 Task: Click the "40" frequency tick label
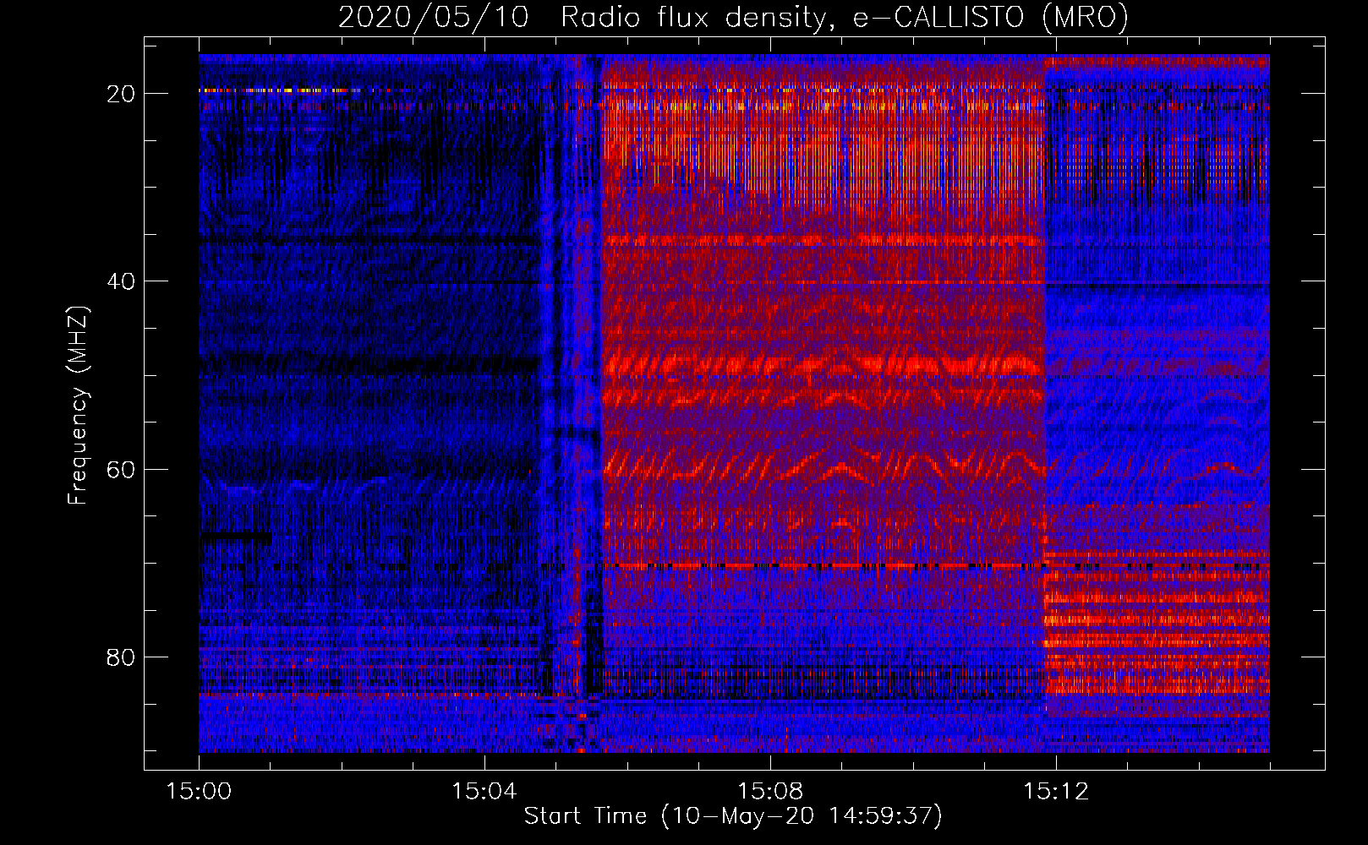tap(122, 281)
